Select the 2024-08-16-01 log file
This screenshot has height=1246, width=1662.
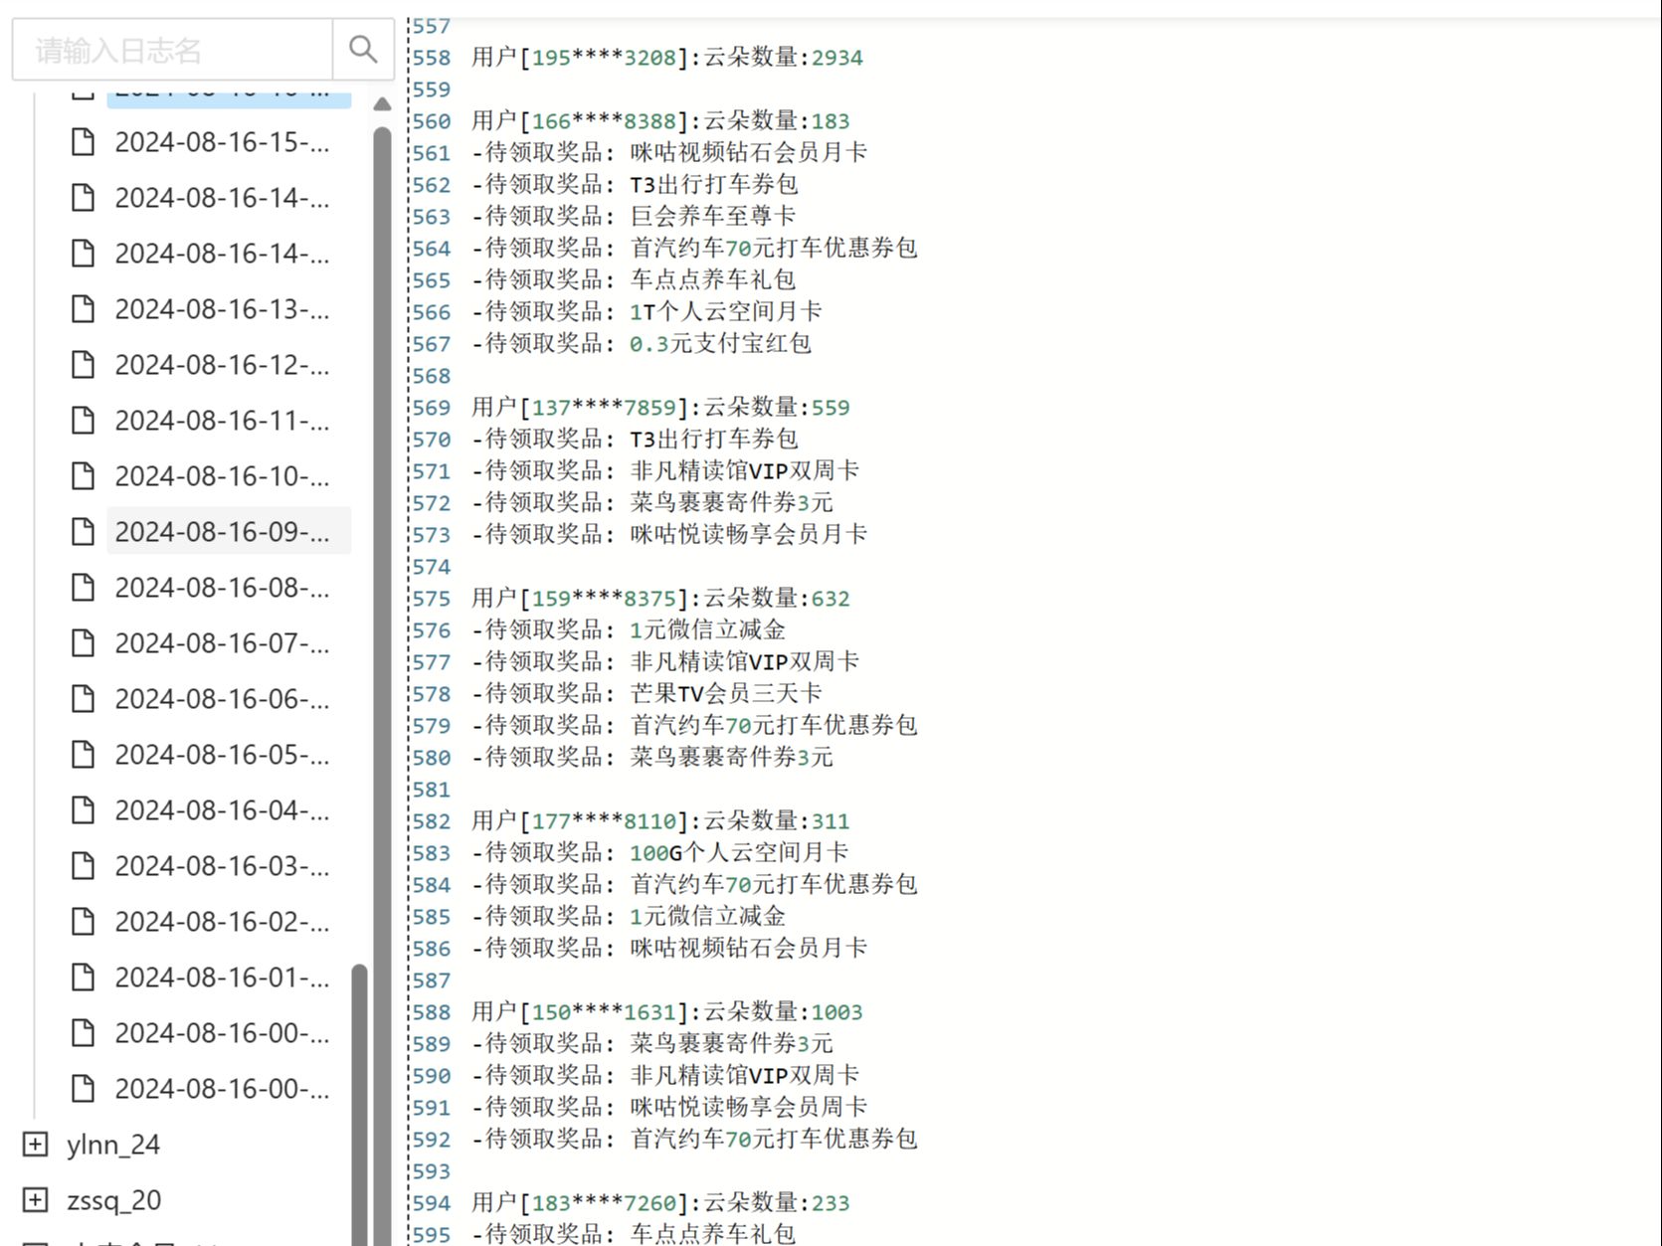click(x=222, y=978)
